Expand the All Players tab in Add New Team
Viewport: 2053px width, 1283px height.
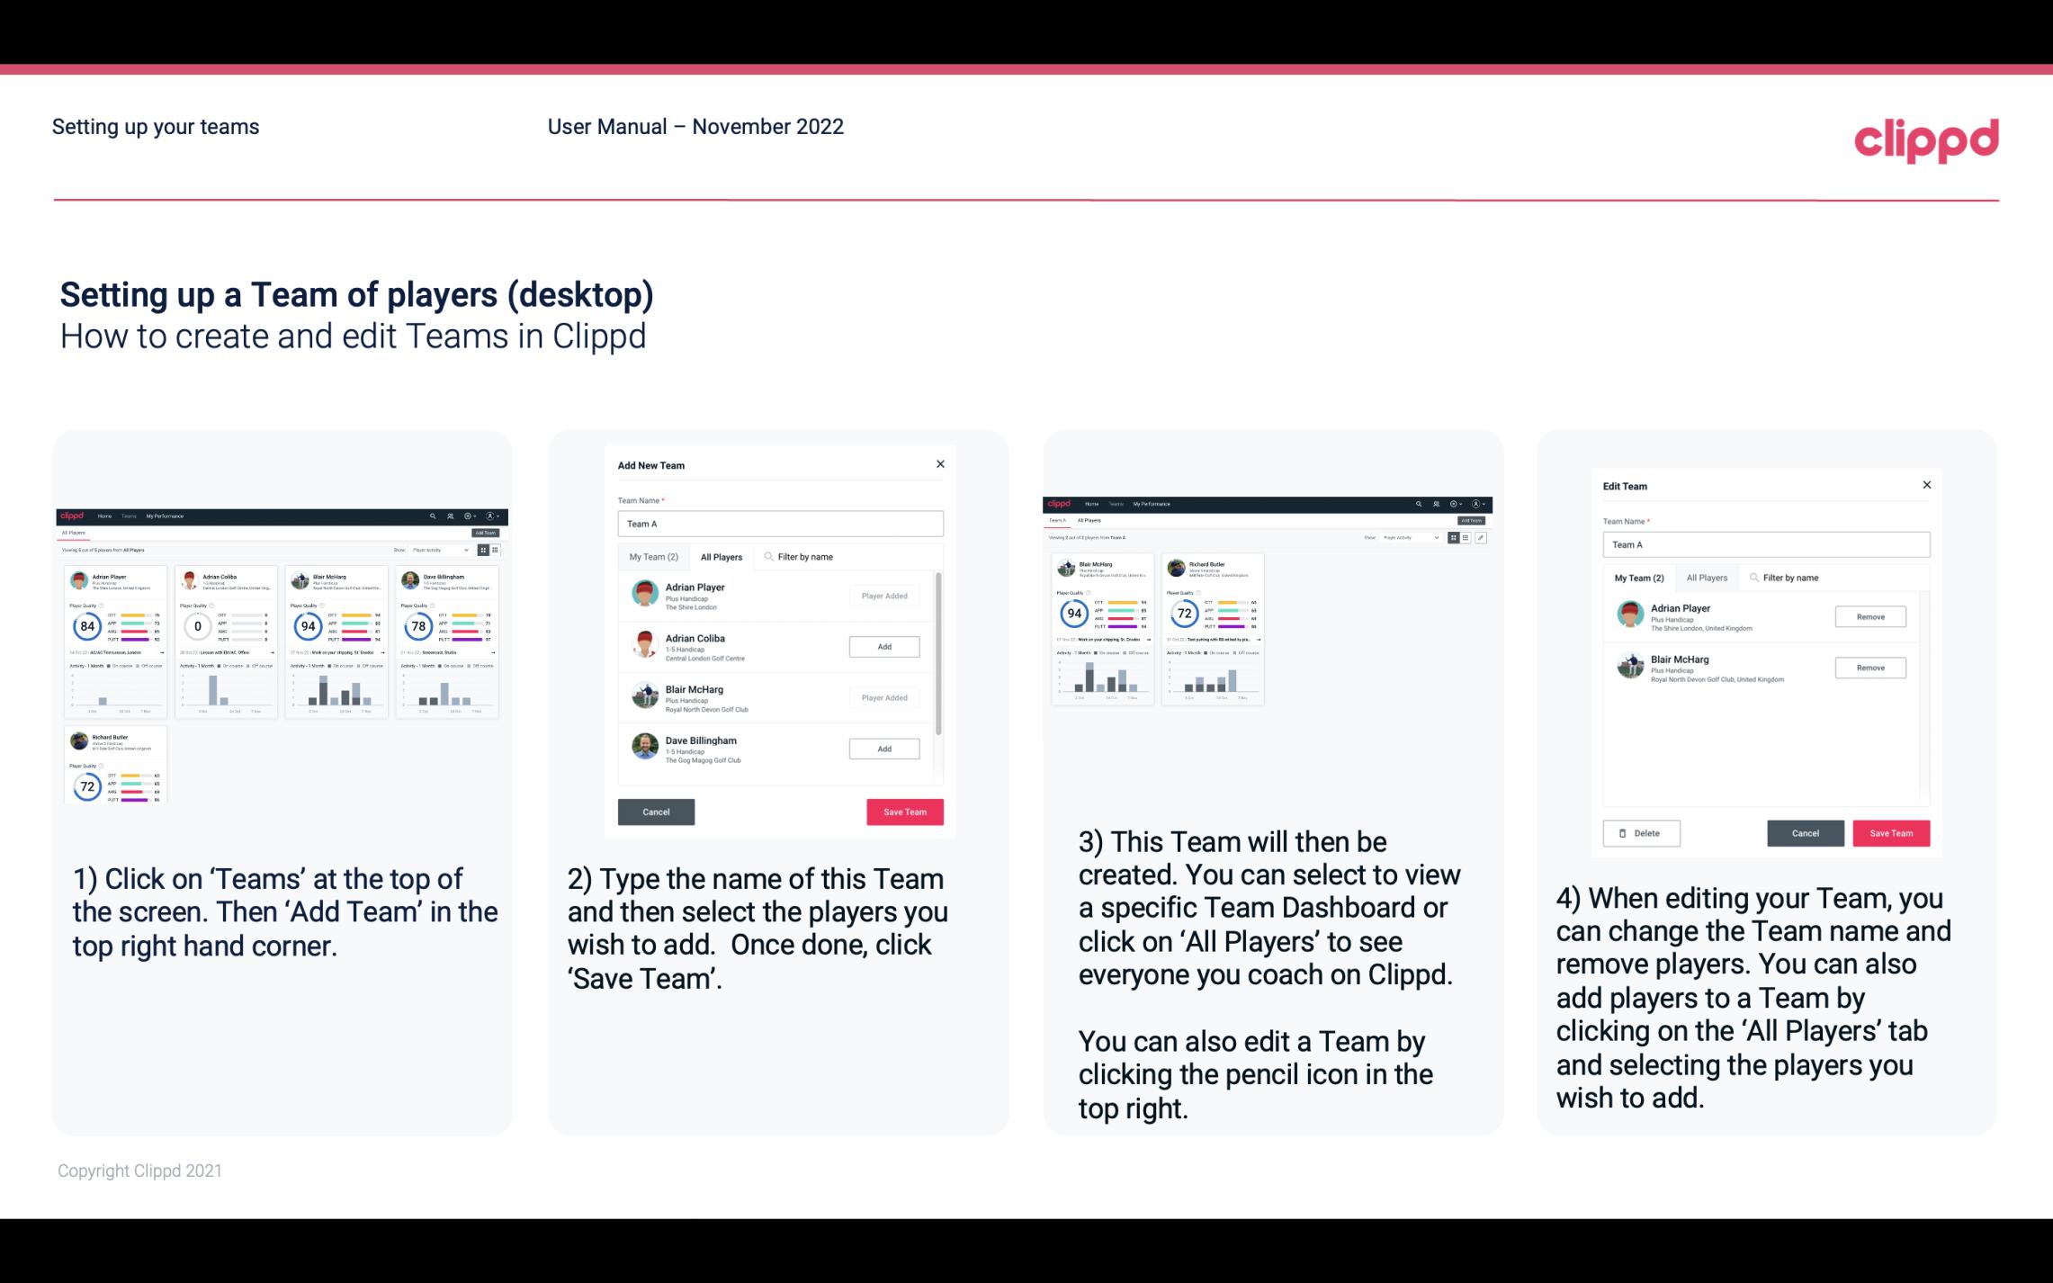(x=722, y=556)
